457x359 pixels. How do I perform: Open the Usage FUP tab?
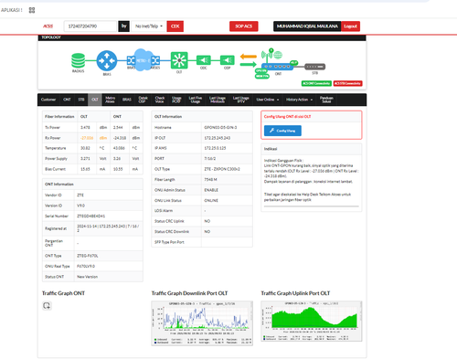click(x=176, y=100)
